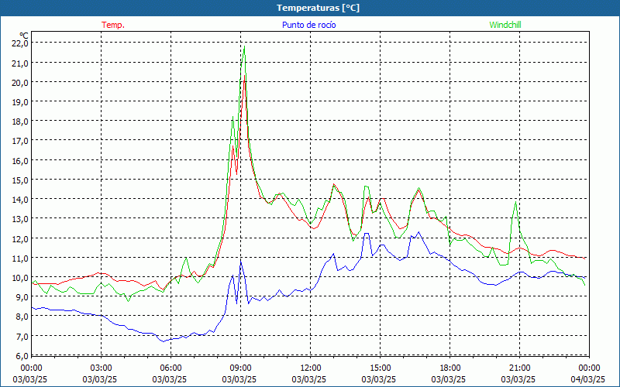Click the 04/03/25 date label
The width and height of the screenshot is (620, 387).
pos(589,379)
